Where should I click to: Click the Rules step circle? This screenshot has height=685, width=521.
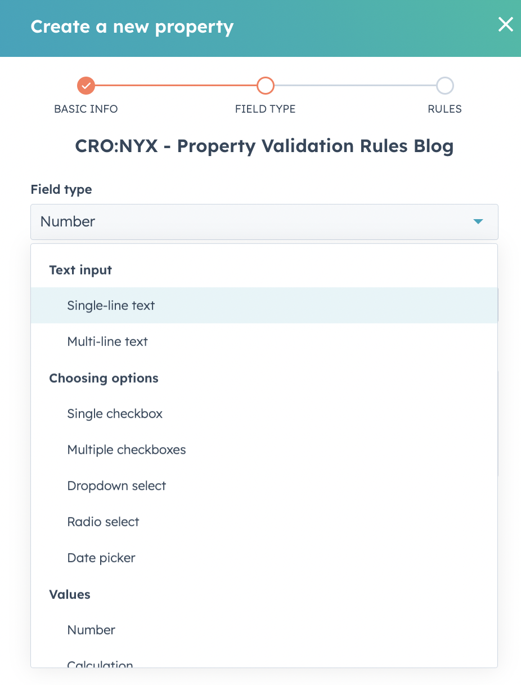[x=444, y=86]
